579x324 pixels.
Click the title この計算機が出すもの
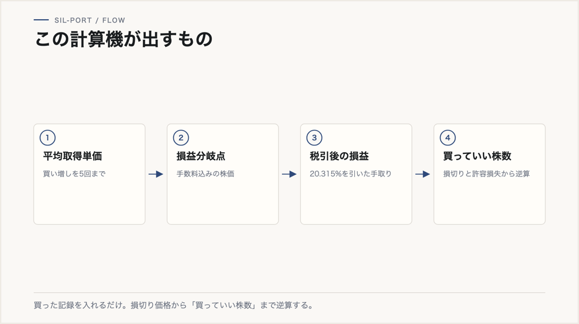pos(124,39)
